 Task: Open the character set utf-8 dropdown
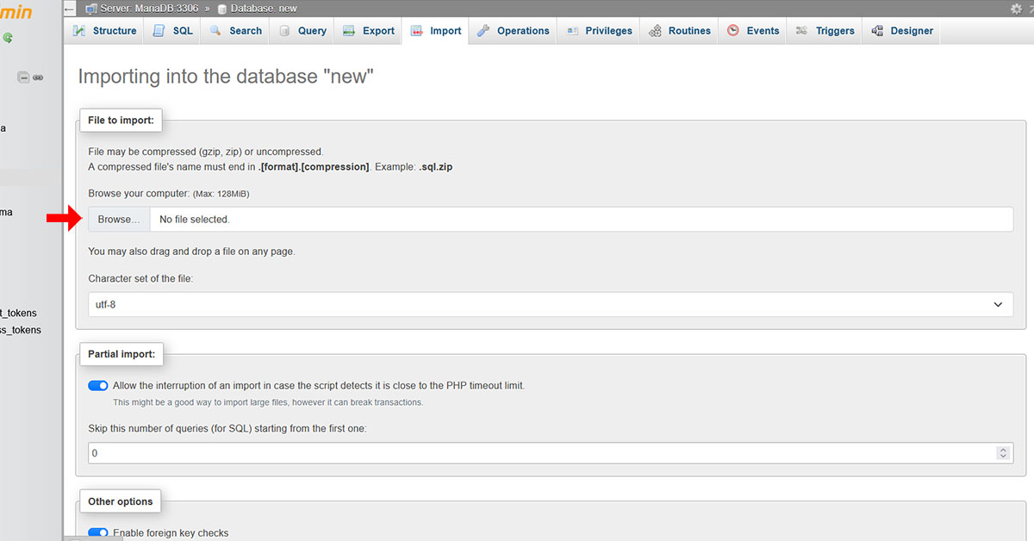[x=551, y=305]
